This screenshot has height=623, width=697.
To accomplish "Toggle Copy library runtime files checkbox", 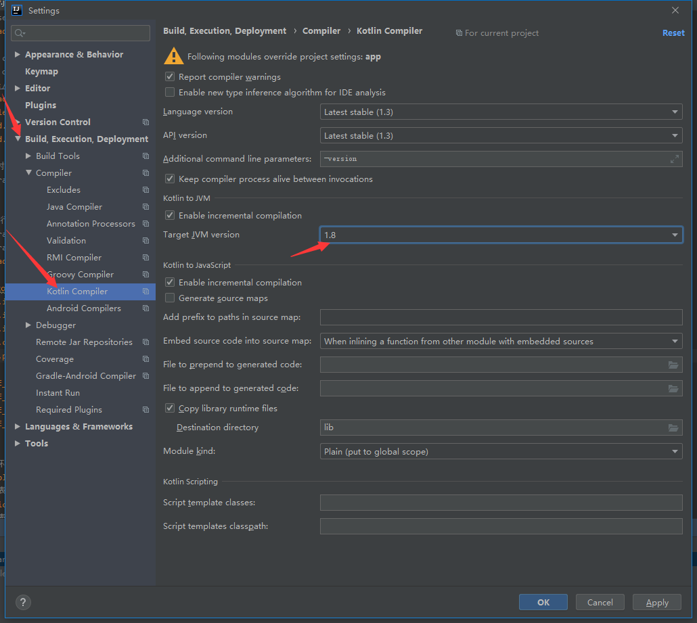I will coord(170,408).
